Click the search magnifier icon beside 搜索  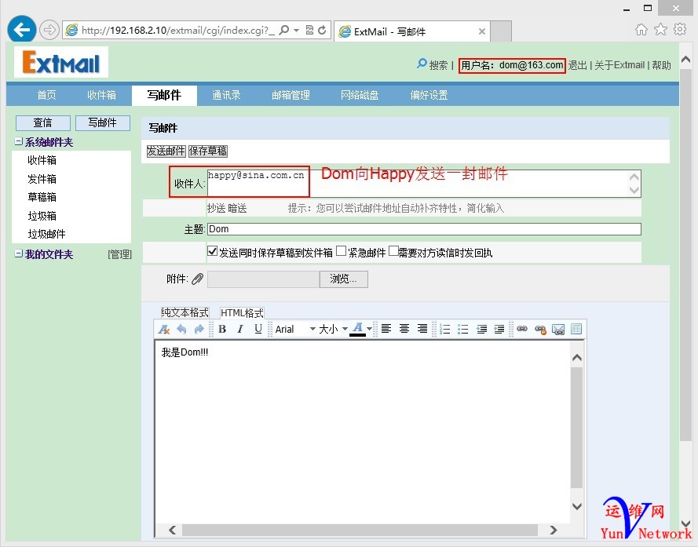click(x=422, y=64)
